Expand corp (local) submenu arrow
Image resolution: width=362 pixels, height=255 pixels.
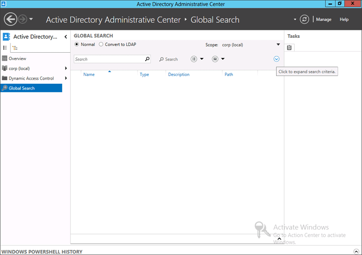pyautogui.click(x=66, y=68)
